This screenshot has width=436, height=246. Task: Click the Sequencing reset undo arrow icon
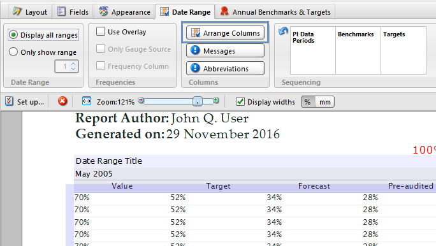tap(283, 31)
